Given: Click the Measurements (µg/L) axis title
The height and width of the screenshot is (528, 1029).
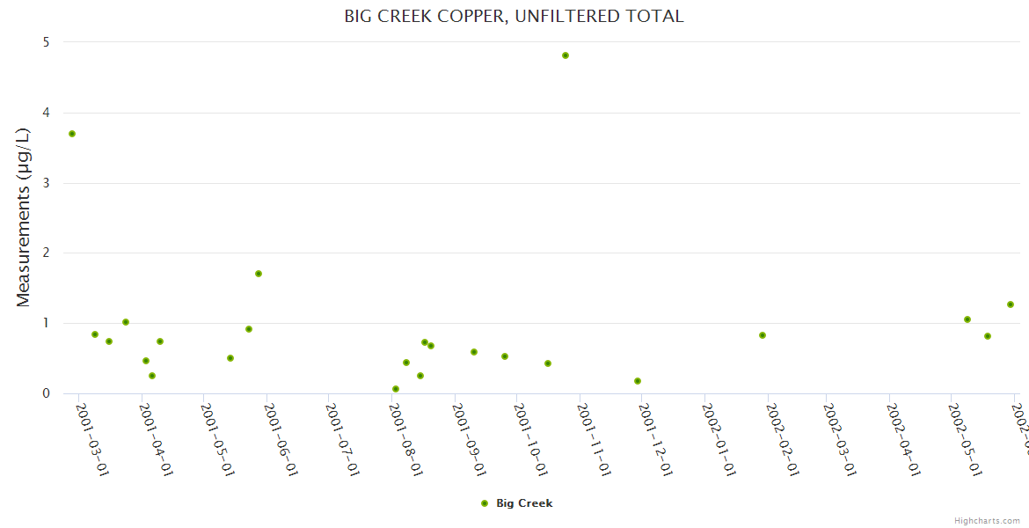Looking at the screenshot, I should click(x=24, y=217).
